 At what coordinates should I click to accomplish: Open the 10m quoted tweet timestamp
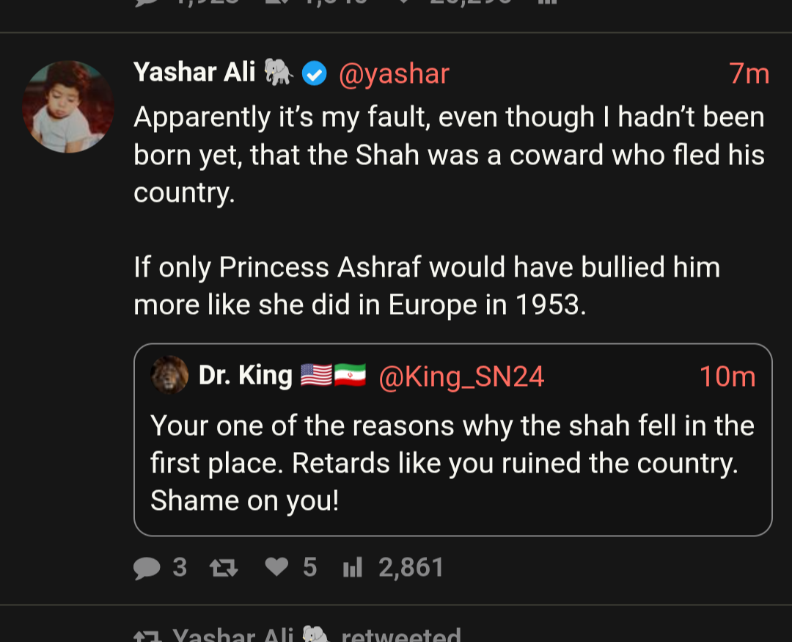(x=727, y=376)
